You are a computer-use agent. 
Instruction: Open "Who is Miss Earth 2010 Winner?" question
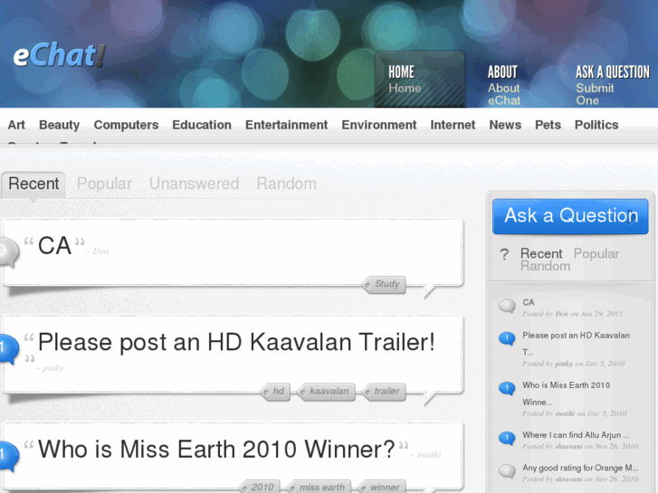(x=216, y=450)
